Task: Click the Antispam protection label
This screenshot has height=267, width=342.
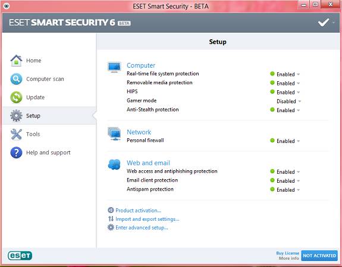Action: [150, 189]
